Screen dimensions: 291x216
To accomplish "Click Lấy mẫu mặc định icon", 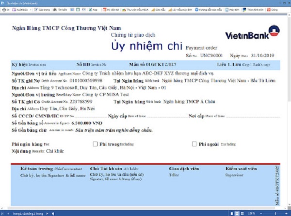I will 170,10.
